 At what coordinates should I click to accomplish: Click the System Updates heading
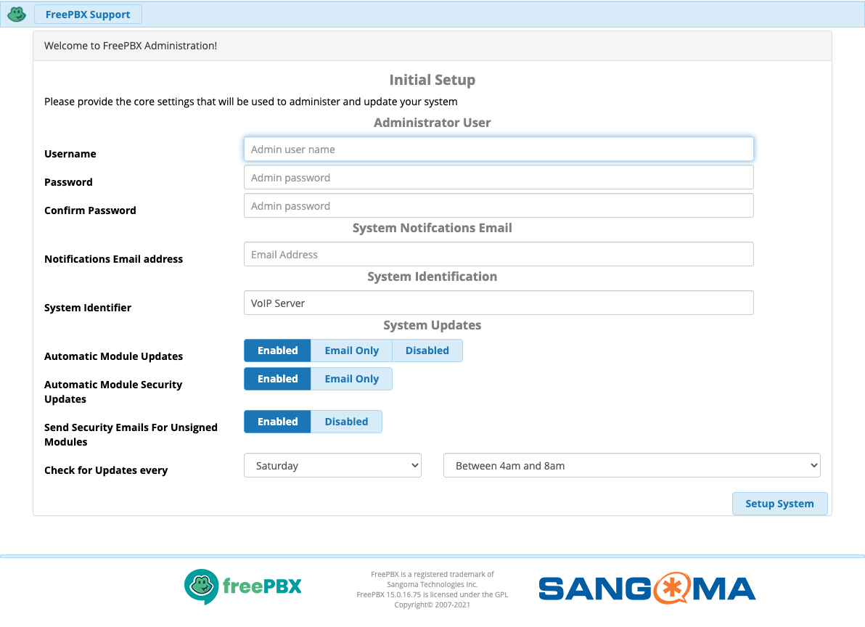[x=432, y=325]
